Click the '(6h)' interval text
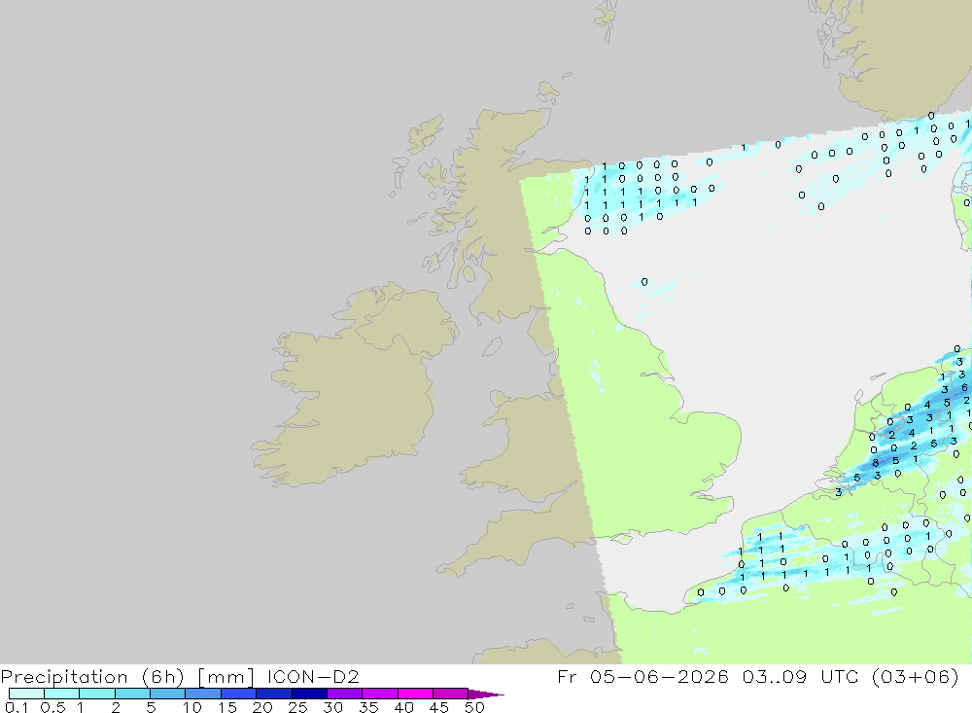This screenshot has width=972, height=713. tap(162, 677)
